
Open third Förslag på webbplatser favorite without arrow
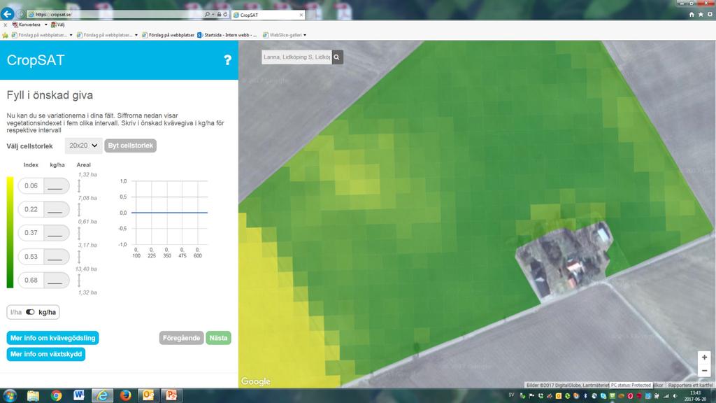tap(168, 35)
